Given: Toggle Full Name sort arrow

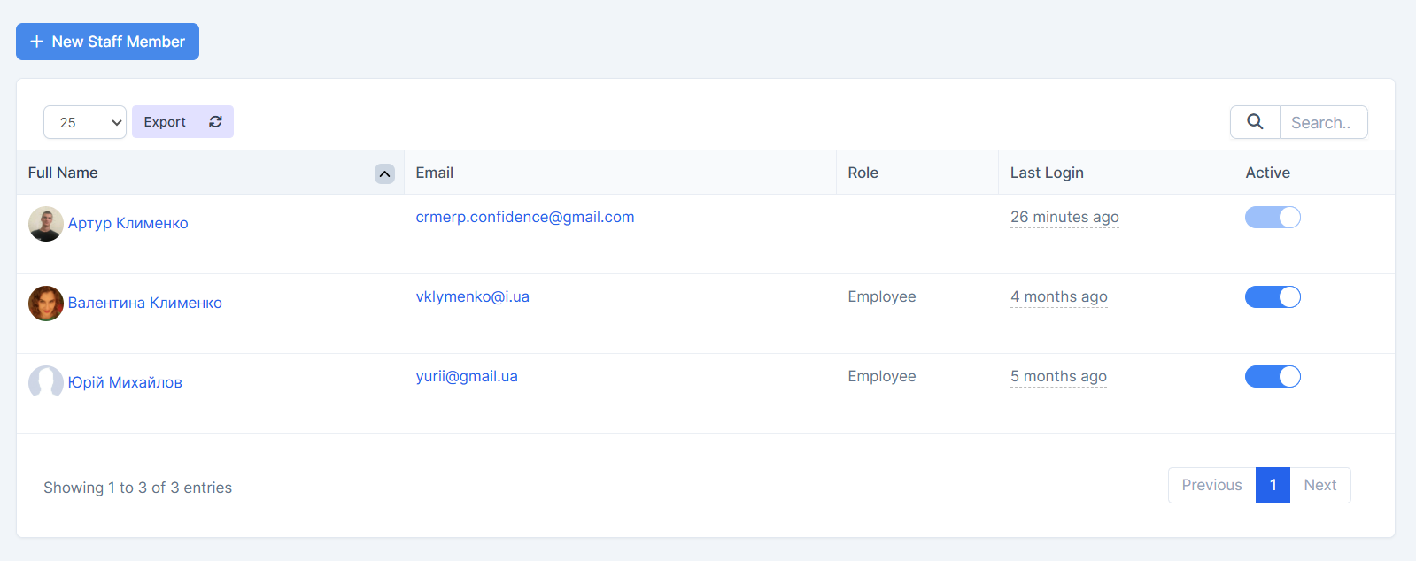Looking at the screenshot, I should pyautogui.click(x=384, y=173).
